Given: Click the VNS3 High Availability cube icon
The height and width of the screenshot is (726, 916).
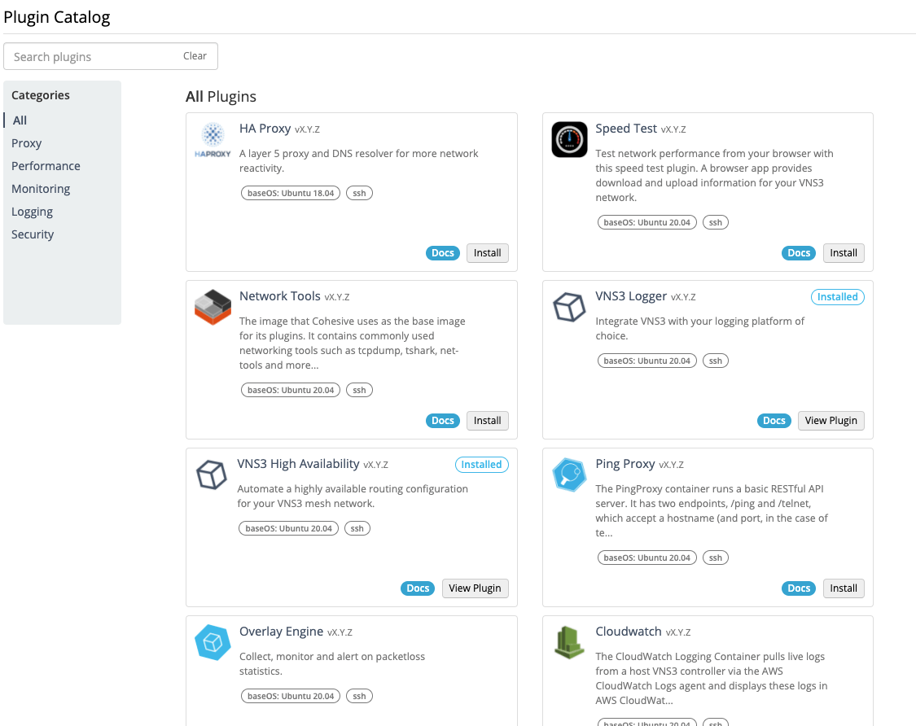Looking at the screenshot, I should click(x=212, y=475).
